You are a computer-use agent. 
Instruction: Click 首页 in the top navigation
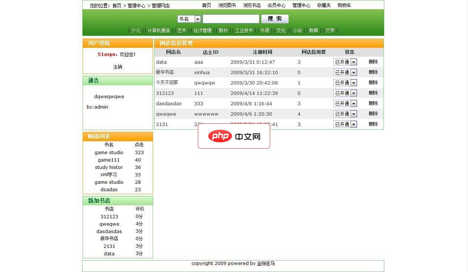(x=206, y=5)
